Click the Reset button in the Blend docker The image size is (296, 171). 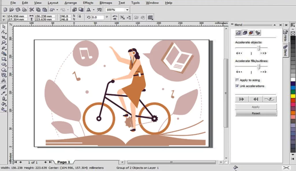[256, 113]
